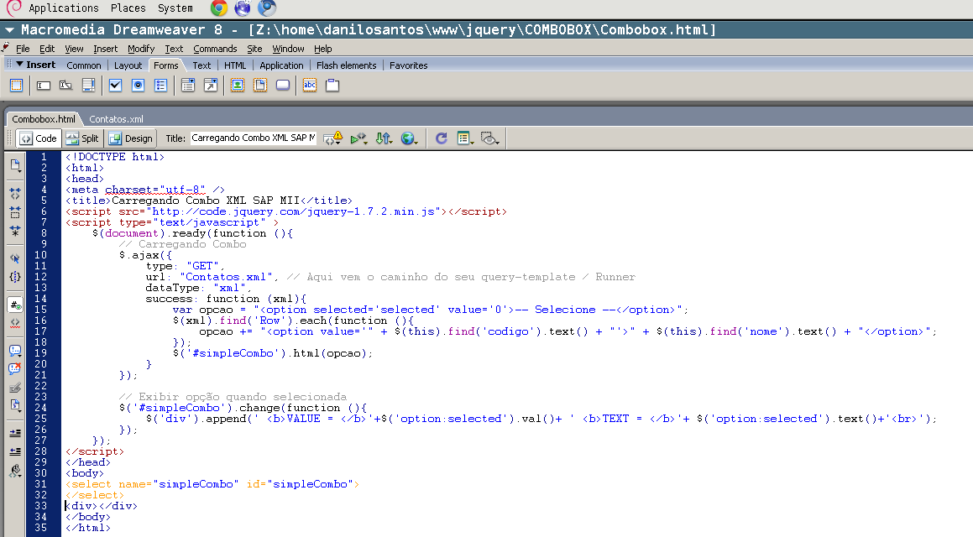The height and width of the screenshot is (537, 973).
Task: Click the Favorites insert category
Action: pos(408,65)
